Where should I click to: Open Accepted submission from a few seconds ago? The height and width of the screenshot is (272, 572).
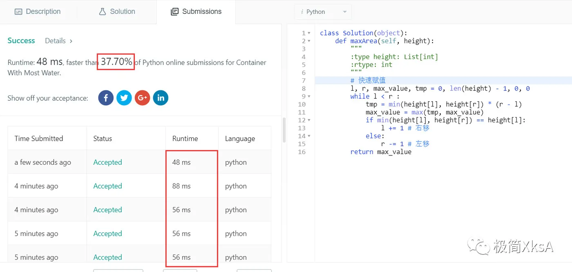coord(107,162)
